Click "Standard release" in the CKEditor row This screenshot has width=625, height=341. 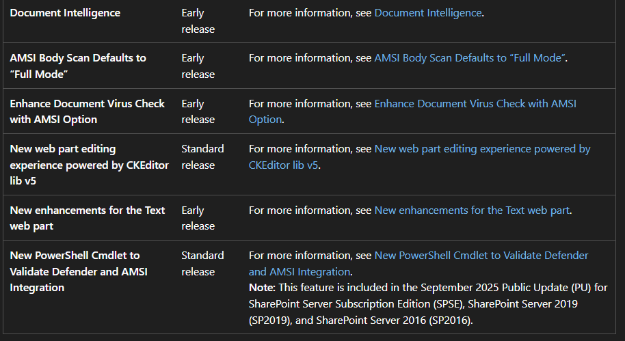(202, 156)
